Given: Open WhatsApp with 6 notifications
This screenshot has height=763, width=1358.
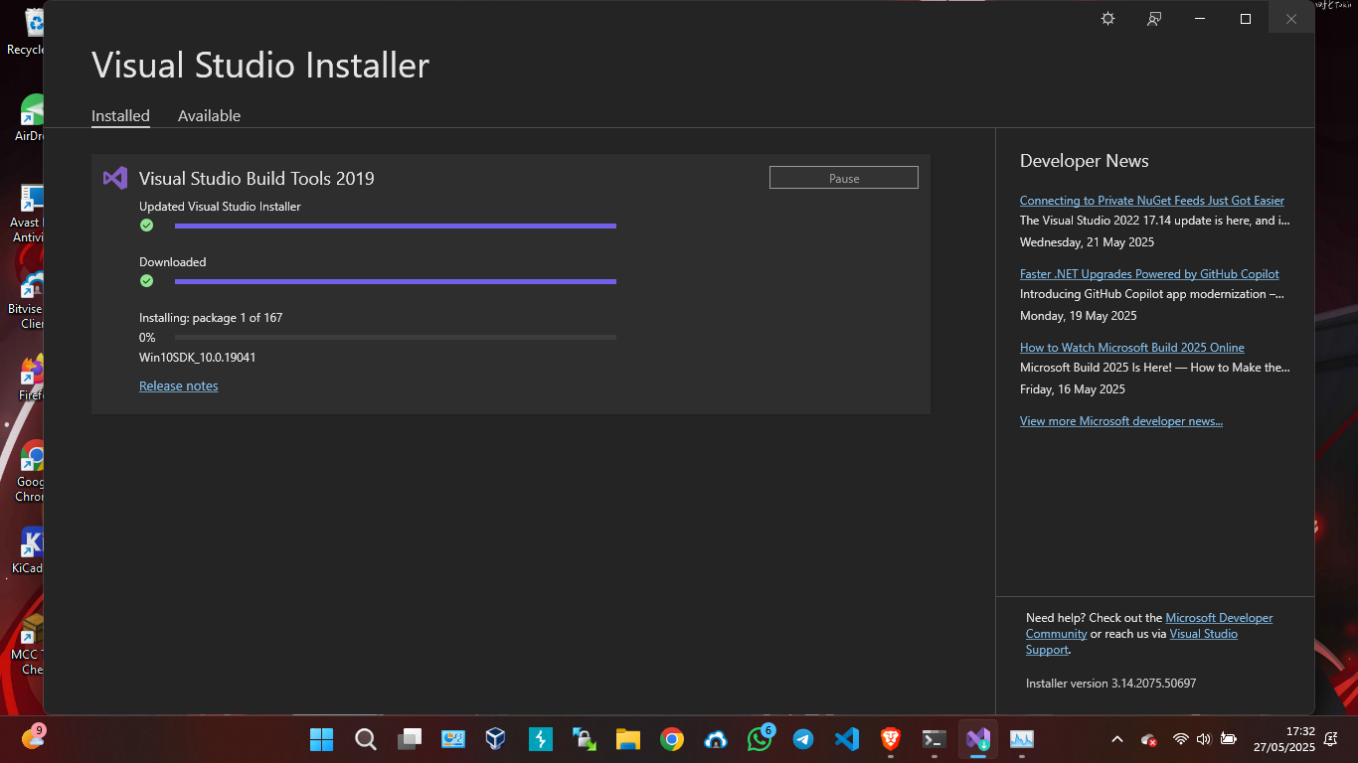Looking at the screenshot, I should (x=760, y=739).
